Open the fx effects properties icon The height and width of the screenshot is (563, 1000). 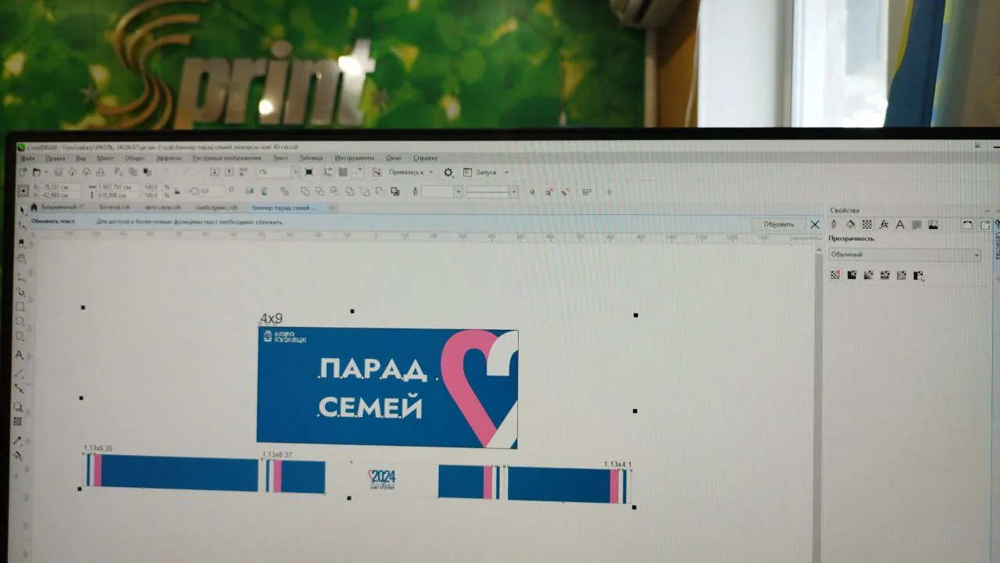pyautogui.click(x=884, y=224)
